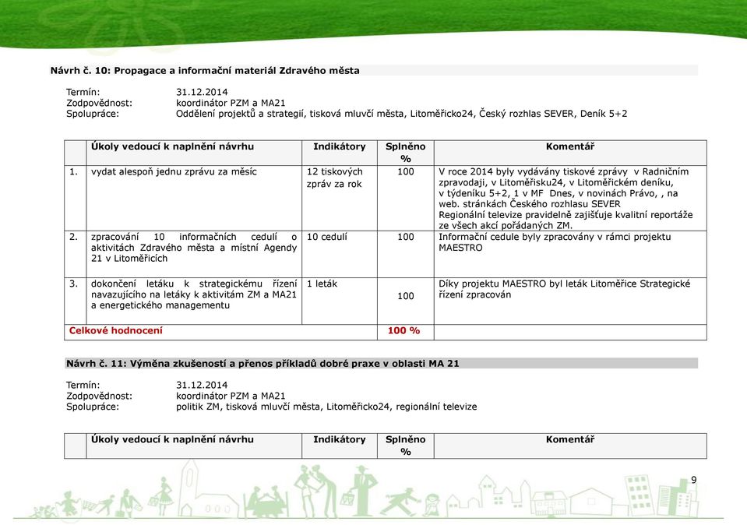The height and width of the screenshot is (525, 747).
Task: Click 'Oddělení projektů a strategií' cooperation line
Action: (x=402, y=114)
